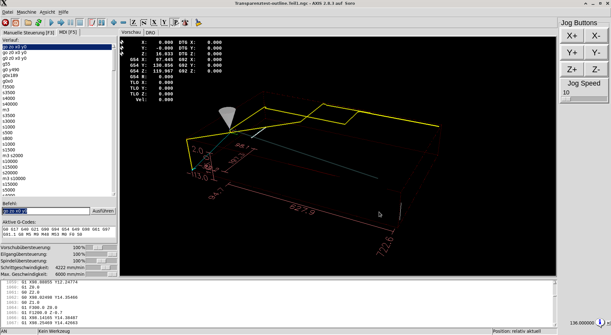Switch to top view Z

133,23
